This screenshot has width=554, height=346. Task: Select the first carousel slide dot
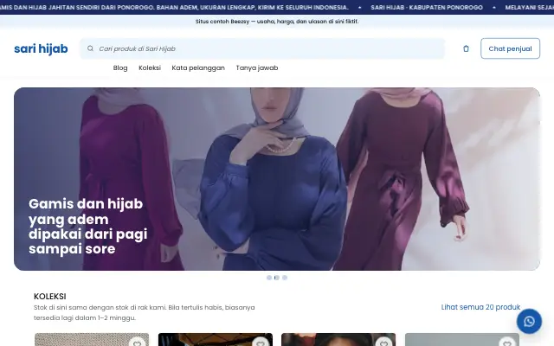coord(269,278)
